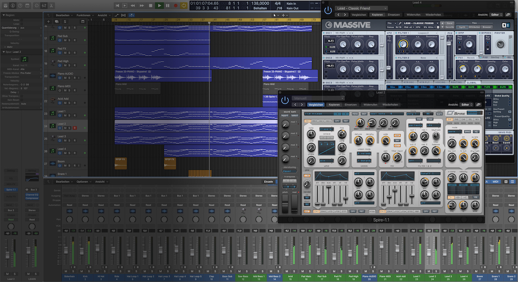Screen dimensions: 518x282
Task: Click the Lead 4 track instrument icon
Action: pyautogui.click(x=53, y=151)
